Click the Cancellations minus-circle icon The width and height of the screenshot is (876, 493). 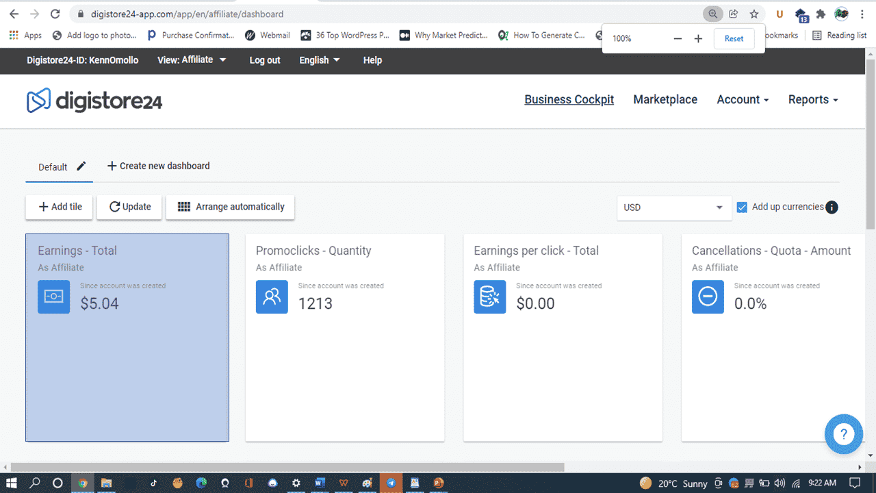pos(708,297)
